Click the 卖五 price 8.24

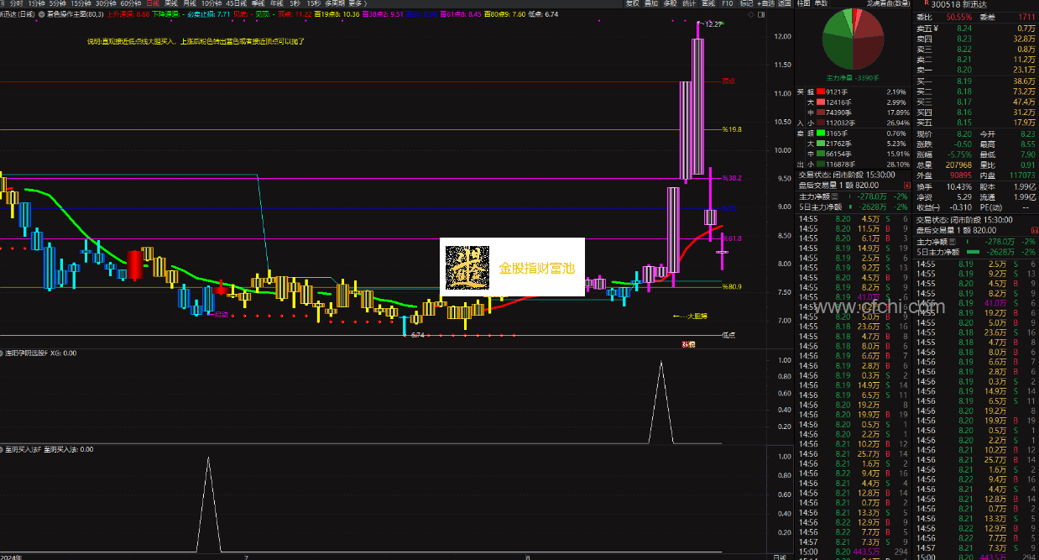click(x=963, y=28)
